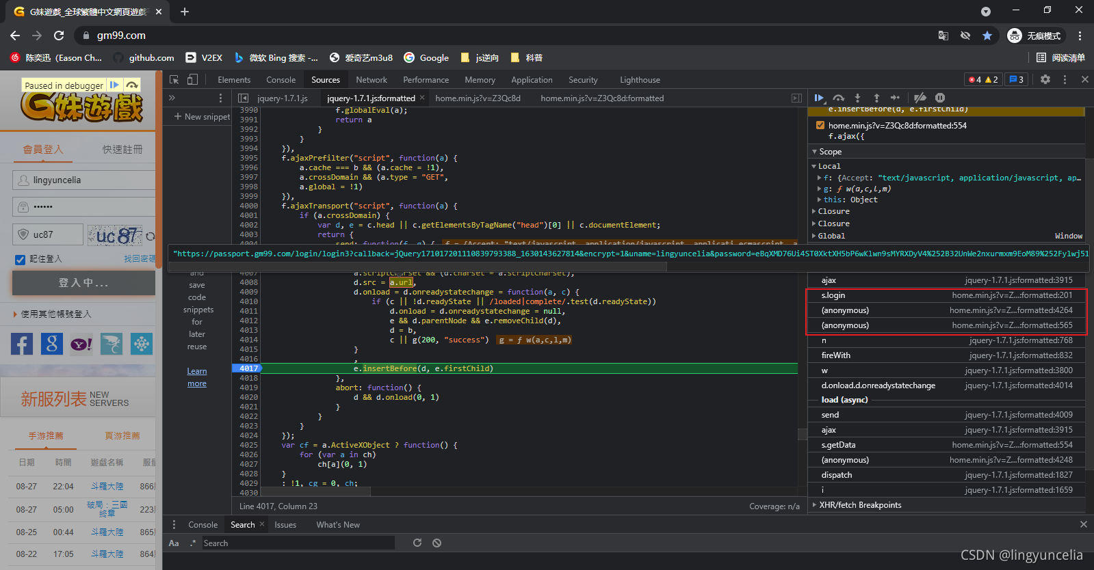
Task: Translate this page icon in address bar
Action: click(943, 36)
